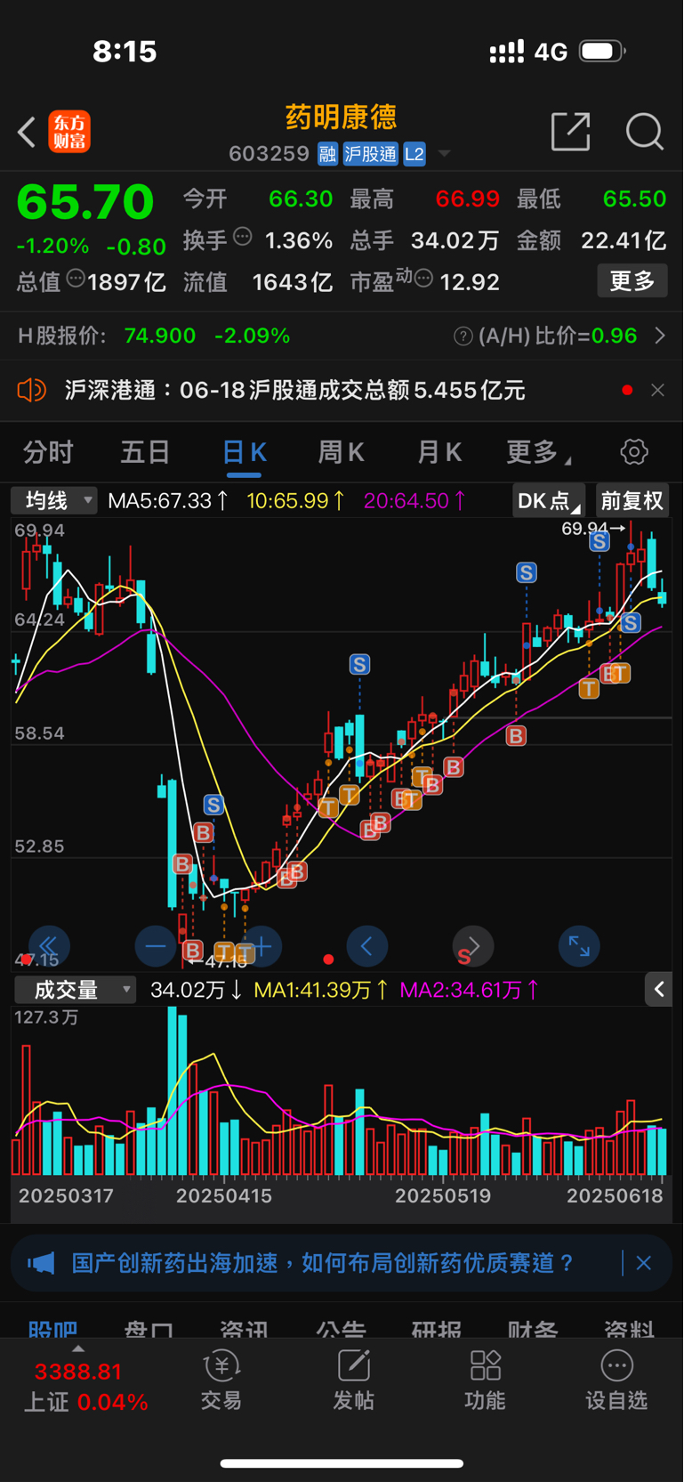Tap the 沪股通 badge
Screen dimensions: 684x1482
[x=370, y=154]
